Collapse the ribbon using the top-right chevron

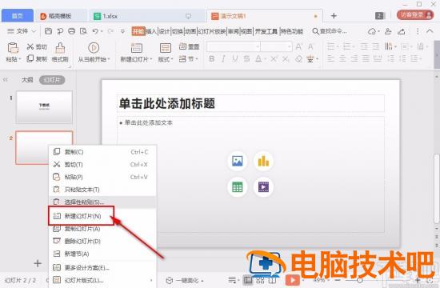coord(430,31)
